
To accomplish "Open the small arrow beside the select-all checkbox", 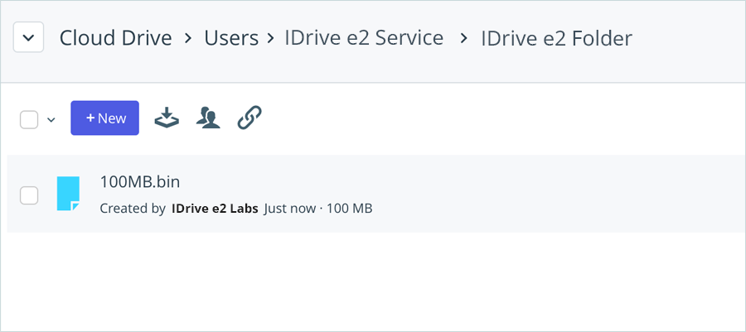I will click(x=51, y=119).
